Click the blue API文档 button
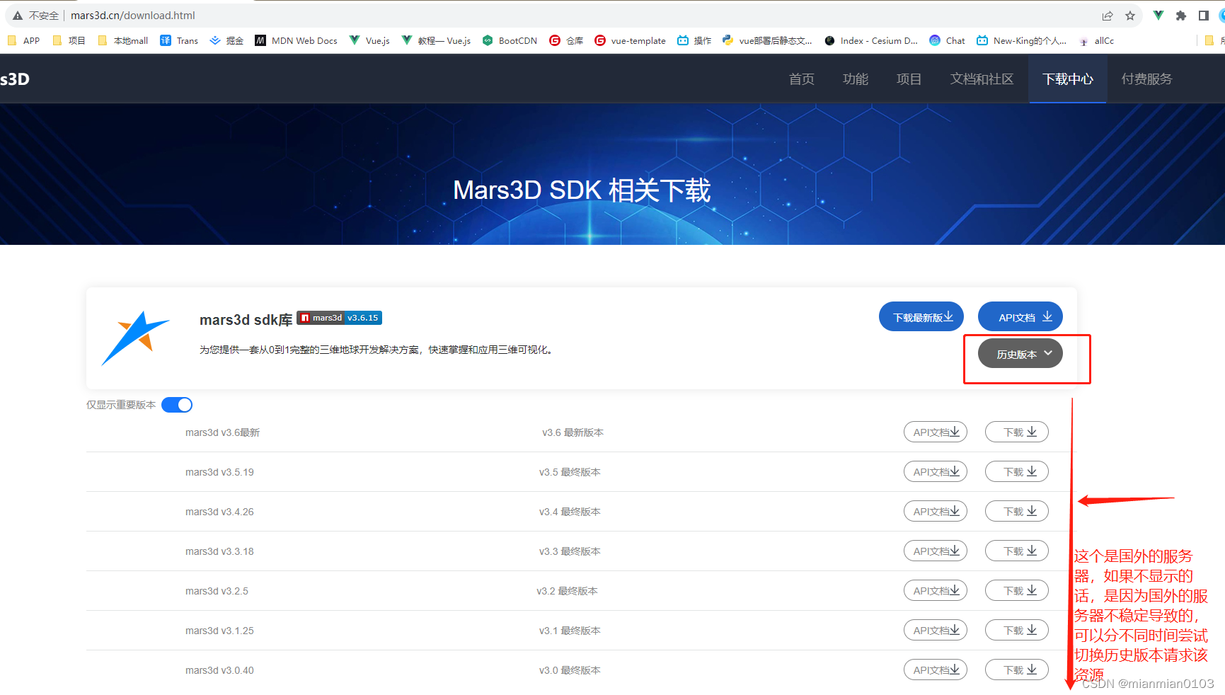1225x695 pixels. pyautogui.click(x=1020, y=316)
